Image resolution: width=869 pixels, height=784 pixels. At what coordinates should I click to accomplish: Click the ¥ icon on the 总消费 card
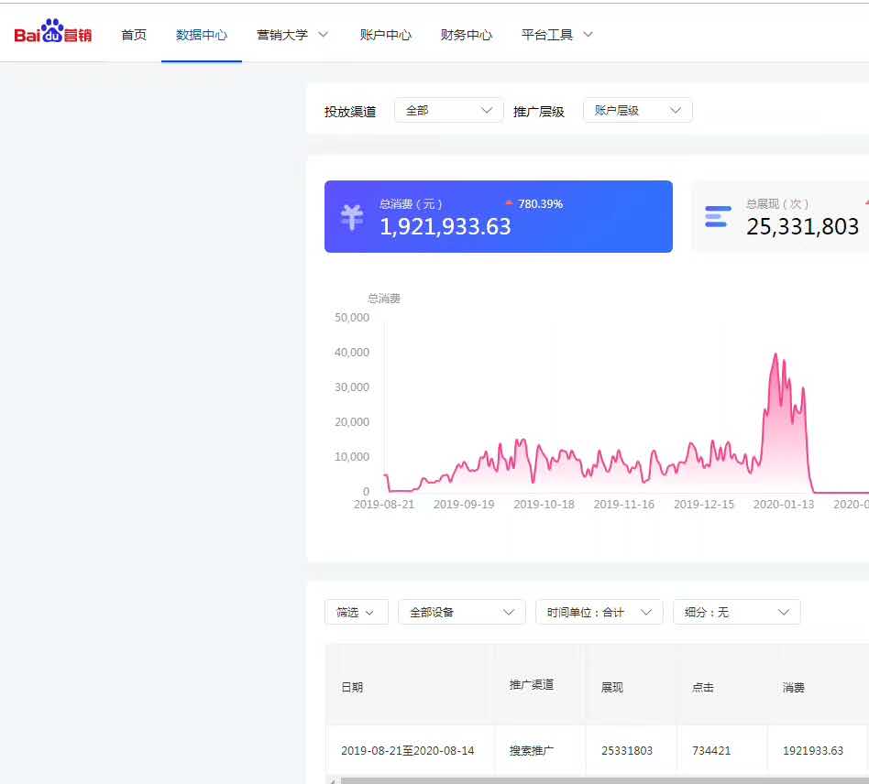351,217
